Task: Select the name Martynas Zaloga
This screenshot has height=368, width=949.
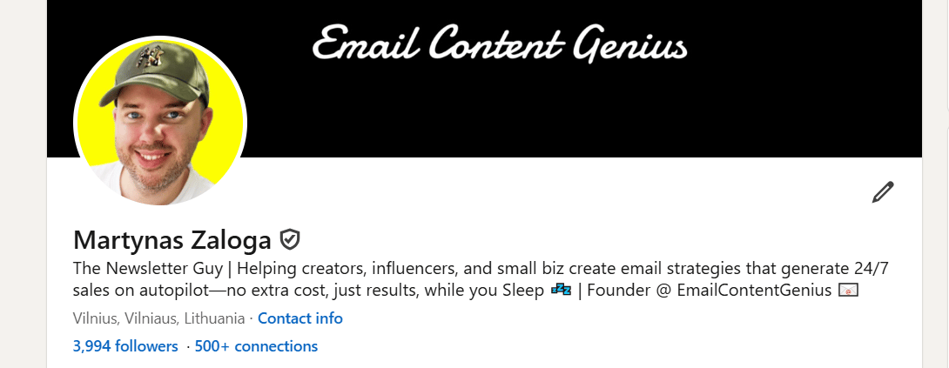Action: 172,239
